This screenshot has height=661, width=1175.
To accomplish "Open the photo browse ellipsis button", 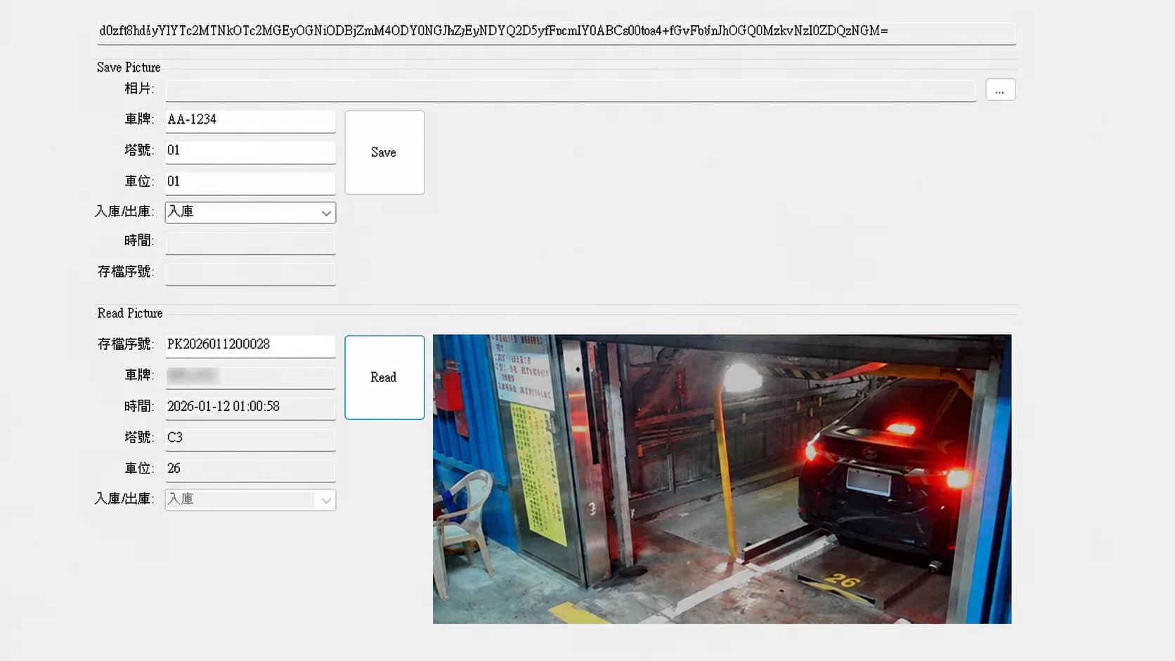I will [1000, 90].
